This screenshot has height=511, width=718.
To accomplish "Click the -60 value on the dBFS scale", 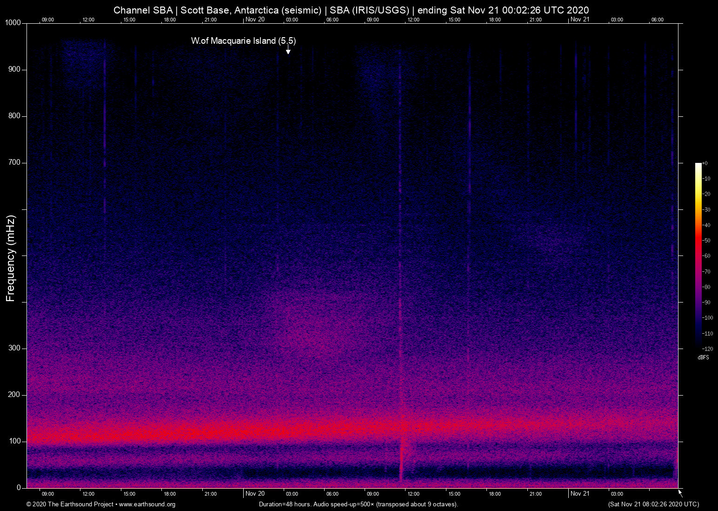I will tap(707, 255).
